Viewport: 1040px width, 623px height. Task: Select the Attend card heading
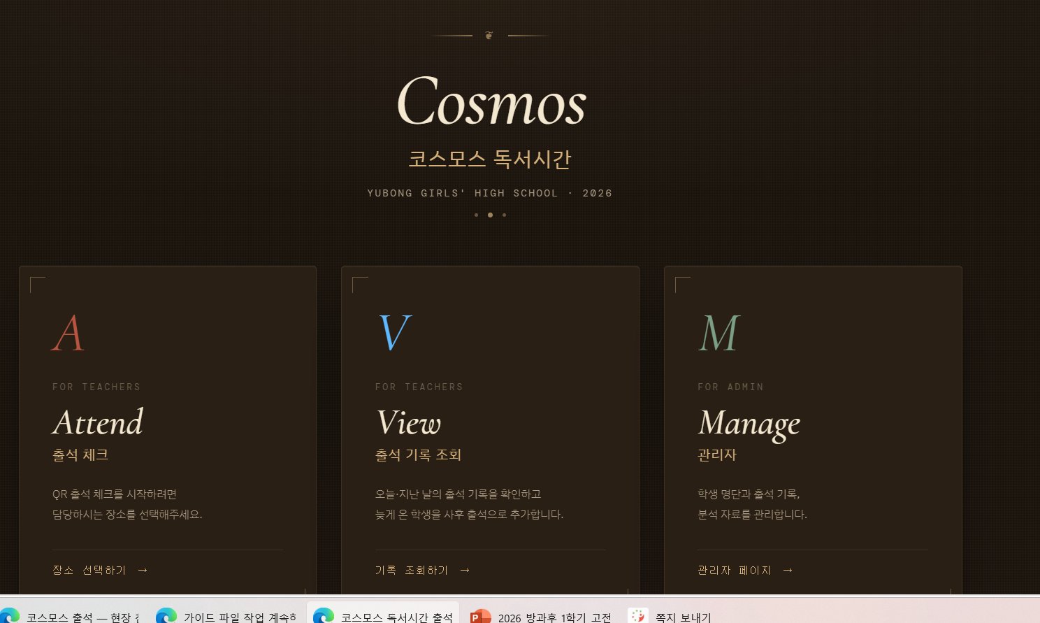(98, 423)
